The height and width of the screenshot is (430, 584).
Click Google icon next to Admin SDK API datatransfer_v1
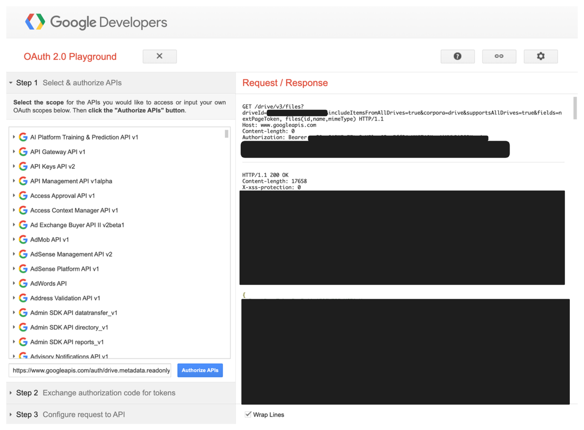pos(23,312)
